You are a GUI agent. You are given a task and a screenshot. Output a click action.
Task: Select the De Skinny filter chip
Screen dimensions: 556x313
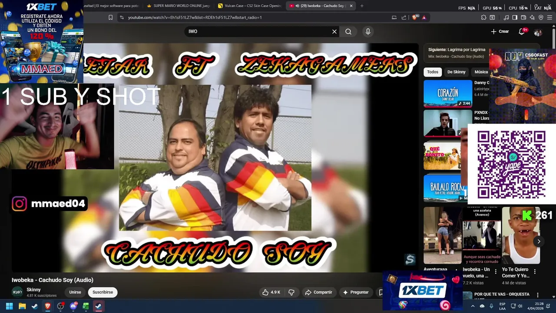pos(456,72)
